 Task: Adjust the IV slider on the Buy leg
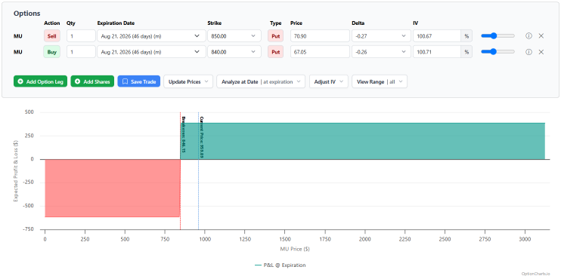tap(497, 52)
